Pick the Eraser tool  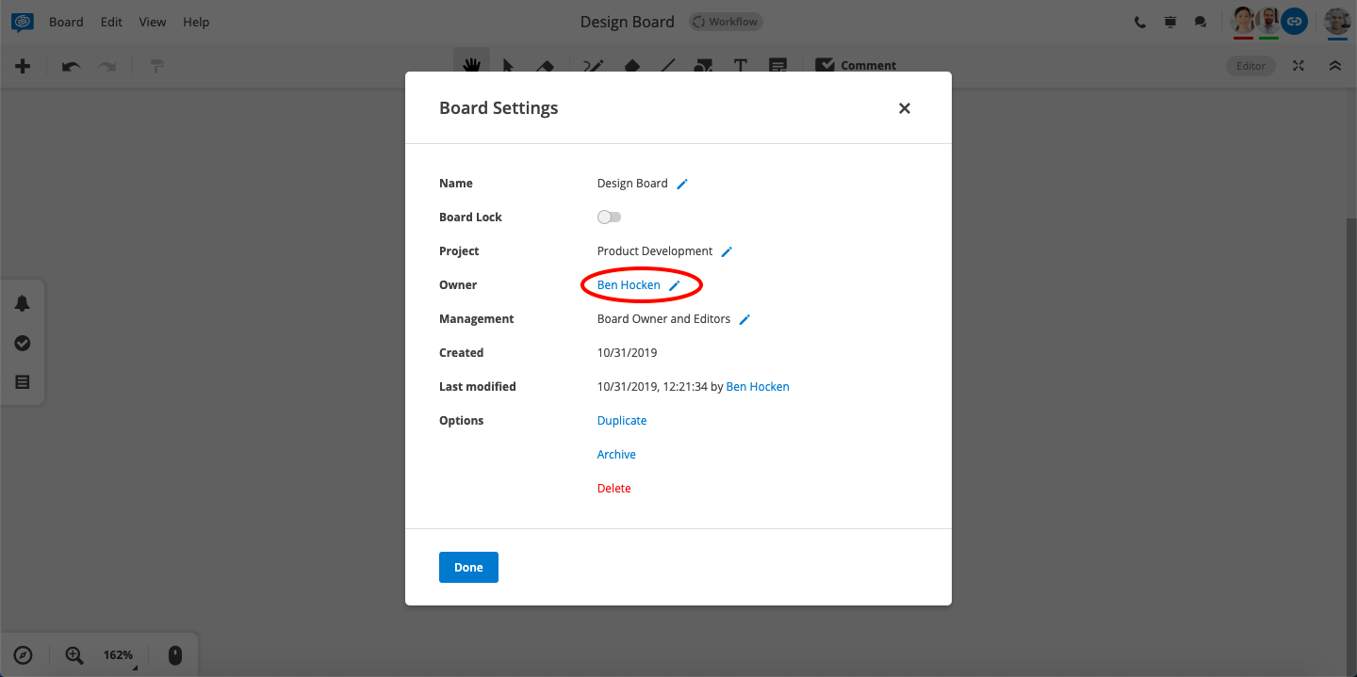click(x=545, y=65)
